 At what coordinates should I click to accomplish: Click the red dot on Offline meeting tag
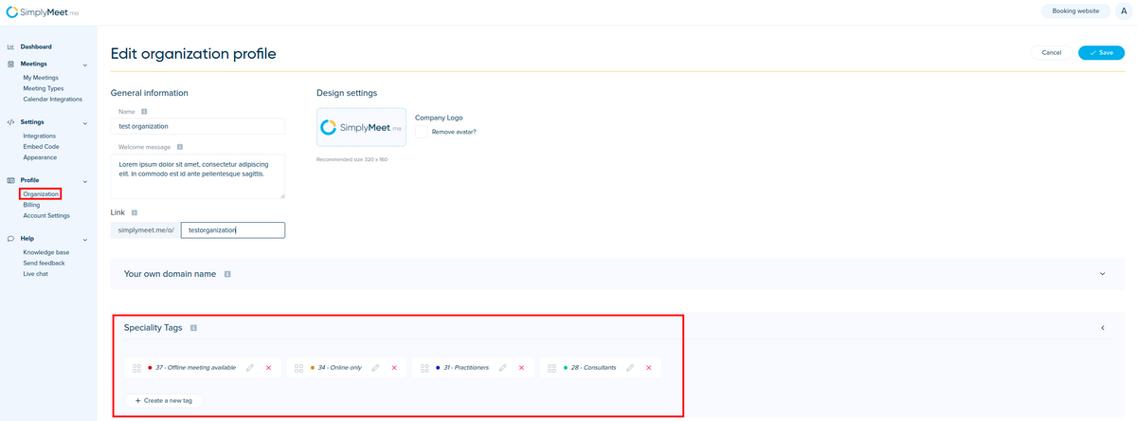[x=150, y=368]
